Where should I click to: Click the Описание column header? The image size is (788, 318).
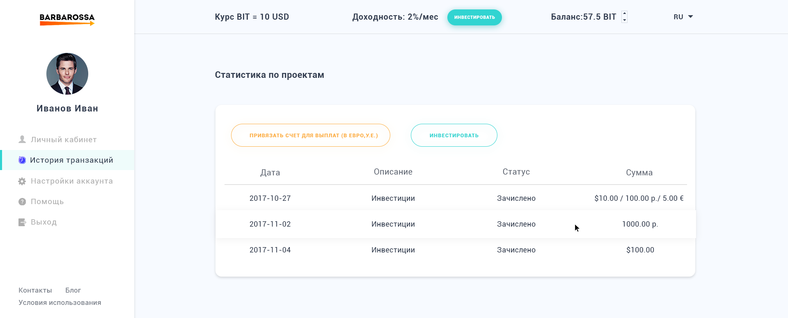click(393, 172)
